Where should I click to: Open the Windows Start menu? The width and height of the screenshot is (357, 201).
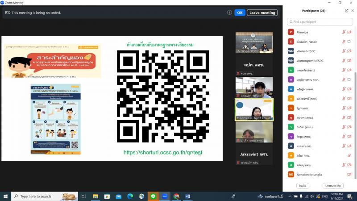5,196
